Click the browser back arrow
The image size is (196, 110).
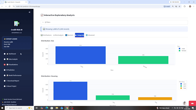click(2, 6)
